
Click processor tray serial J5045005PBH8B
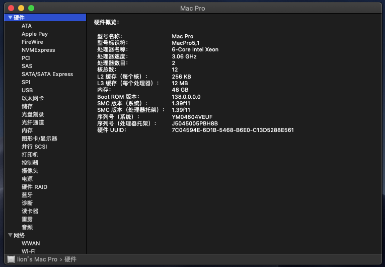[x=195, y=123]
